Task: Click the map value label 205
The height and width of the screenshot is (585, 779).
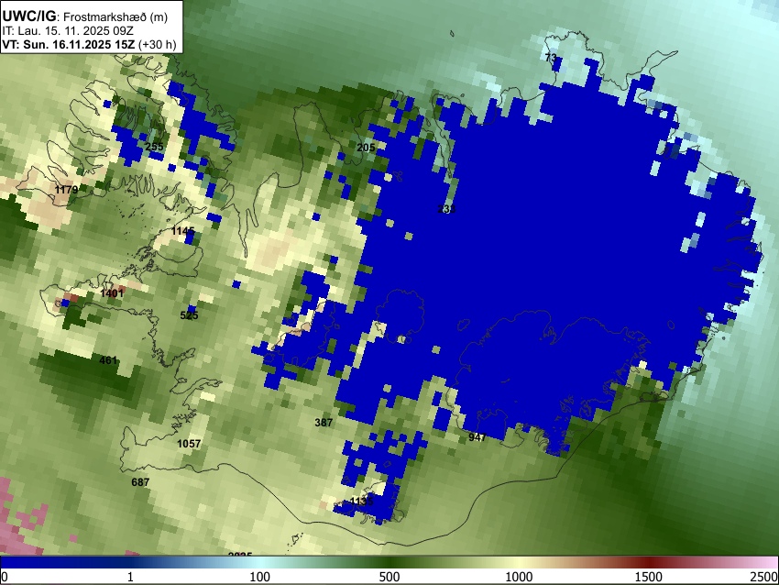Action: pyautogui.click(x=366, y=147)
